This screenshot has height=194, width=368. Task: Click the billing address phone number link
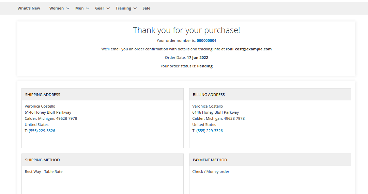(x=210, y=131)
